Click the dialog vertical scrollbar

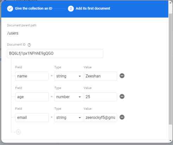coord(171,69)
